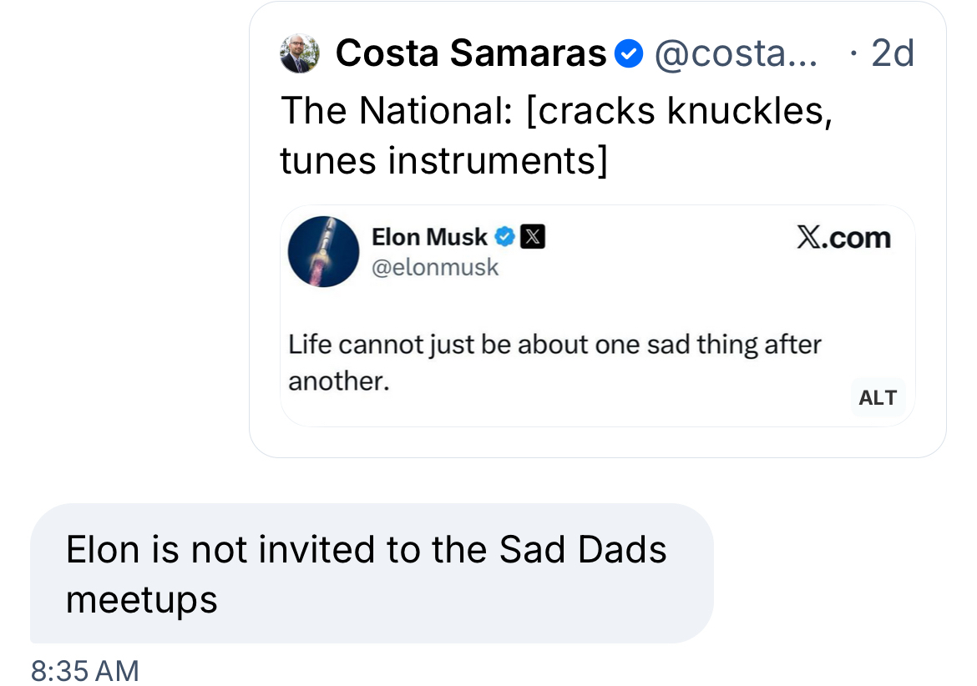This screenshot has width=977, height=686.
Task: Click Costa Samaras's profile avatar
Action: click(x=299, y=54)
